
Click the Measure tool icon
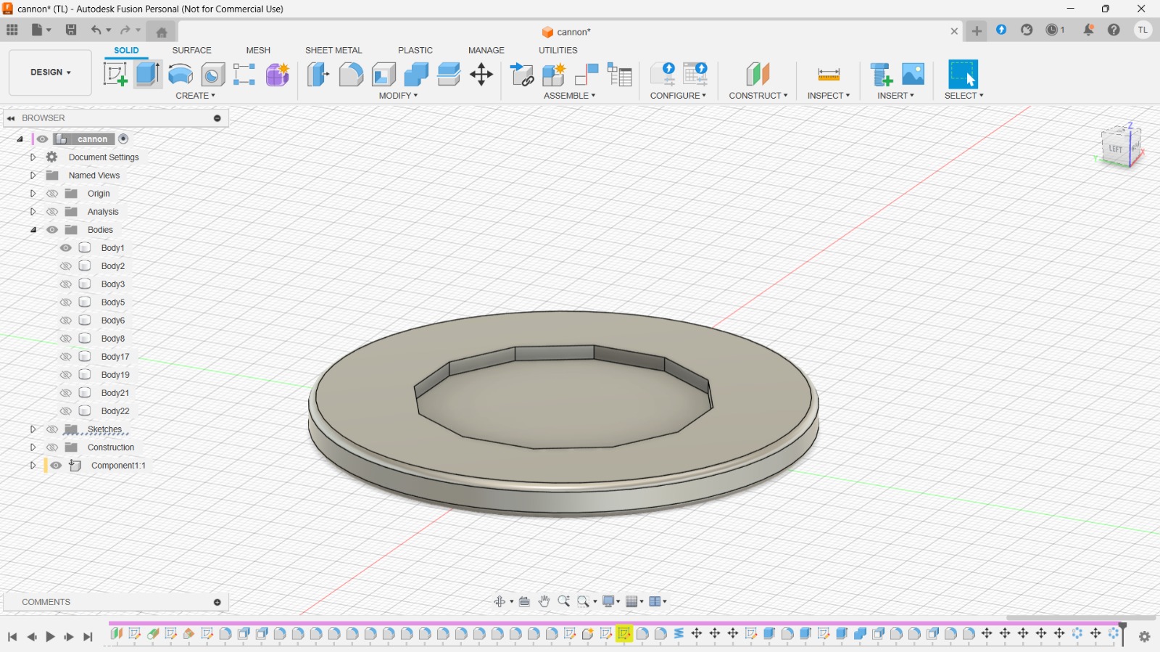pos(828,75)
